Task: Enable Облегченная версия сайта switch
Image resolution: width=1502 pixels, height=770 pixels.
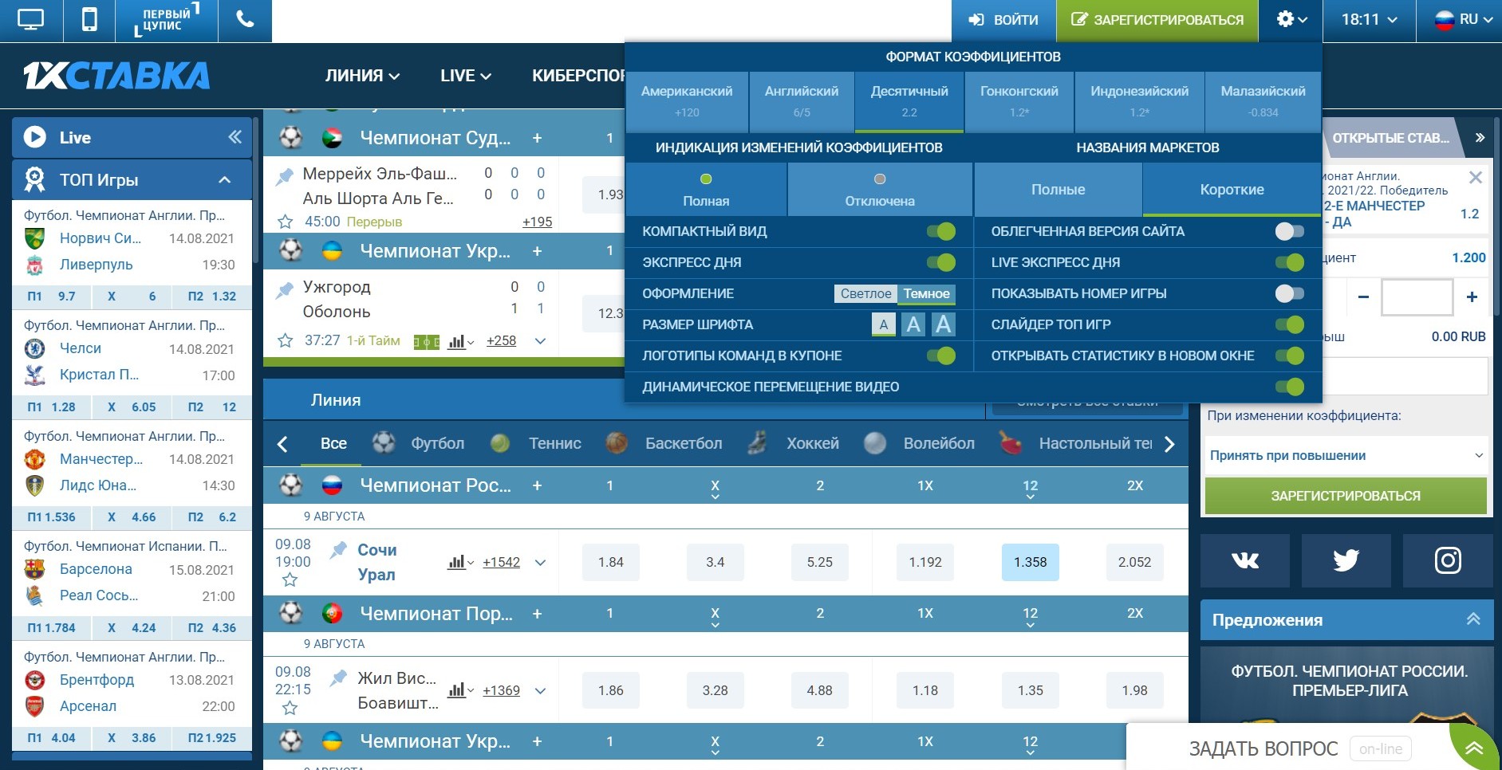Action: [x=1290, y=231]
